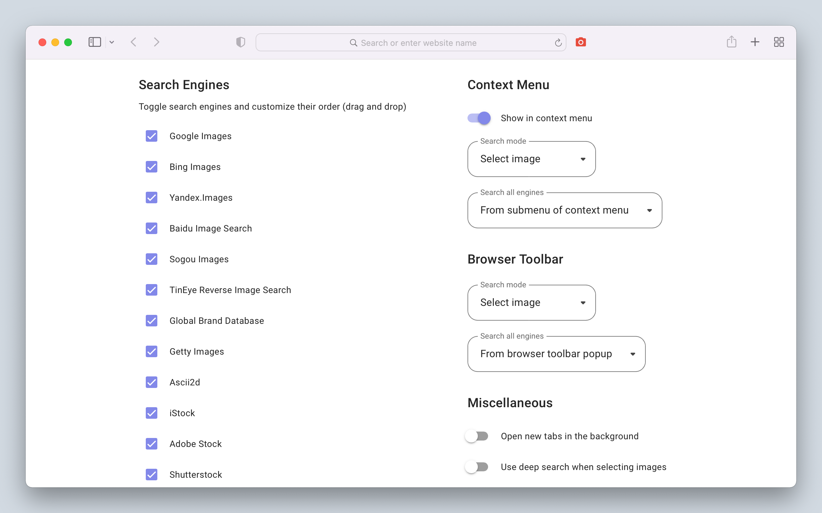Open Context Menu Search mode dropdown
The image size is (822, 513).
coord(531,159)
